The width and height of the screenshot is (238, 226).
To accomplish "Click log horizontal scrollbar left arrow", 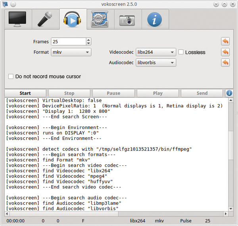I will tap(7, 214).
